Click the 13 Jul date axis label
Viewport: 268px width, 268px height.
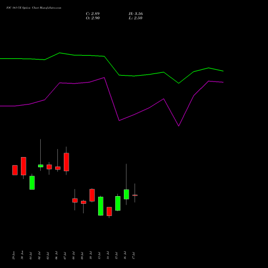tap(100, 256)
